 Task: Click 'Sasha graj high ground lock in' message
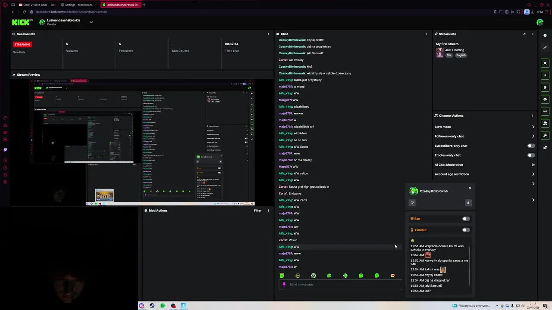[x=309, y=187]
